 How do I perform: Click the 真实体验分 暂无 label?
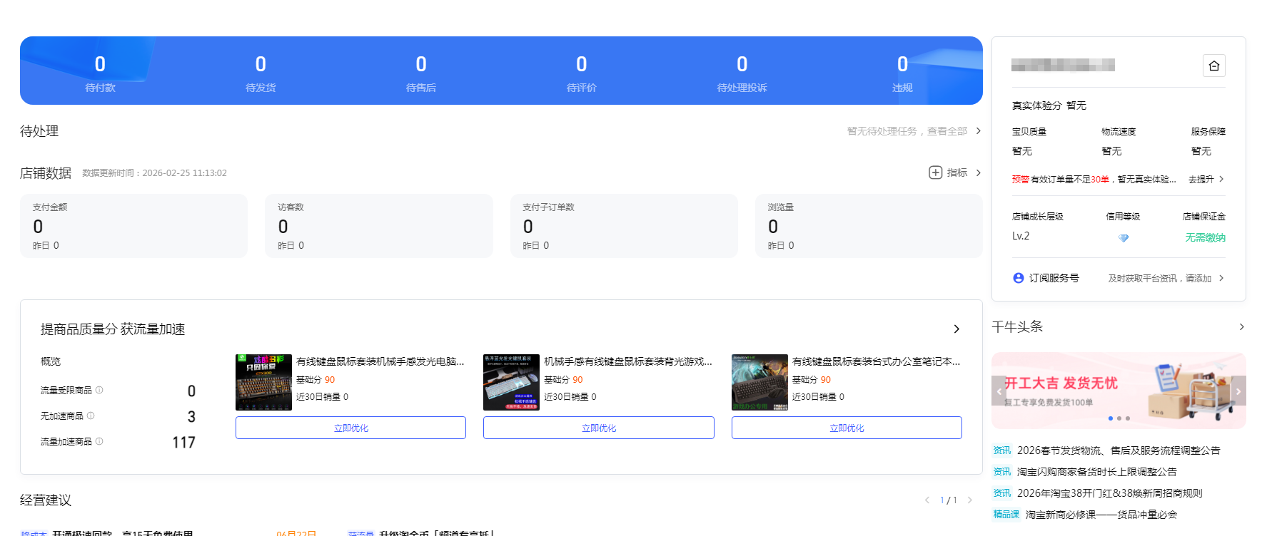1049,105
